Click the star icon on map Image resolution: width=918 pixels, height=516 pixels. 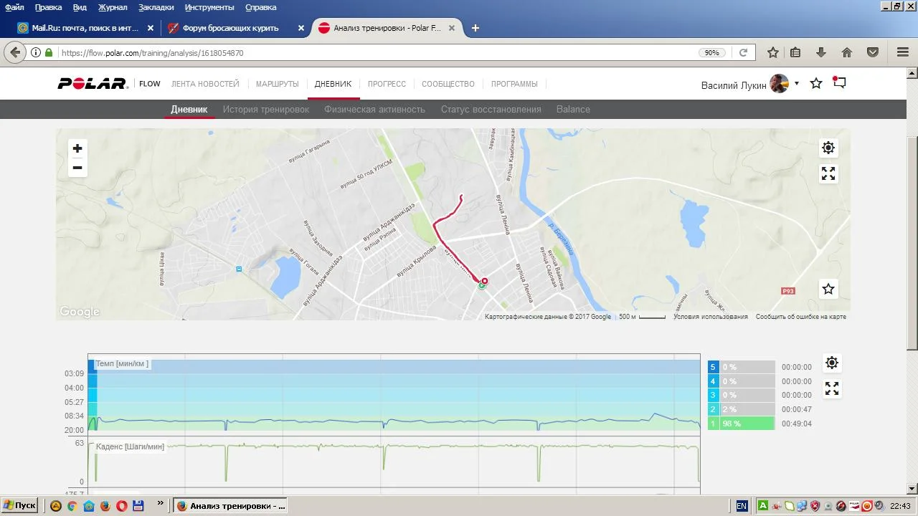click(828, 289)
